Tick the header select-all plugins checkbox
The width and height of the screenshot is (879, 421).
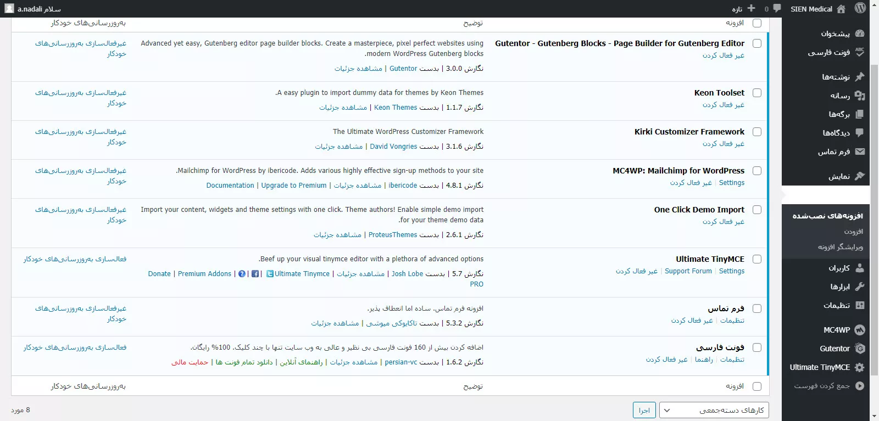point(757,23)
